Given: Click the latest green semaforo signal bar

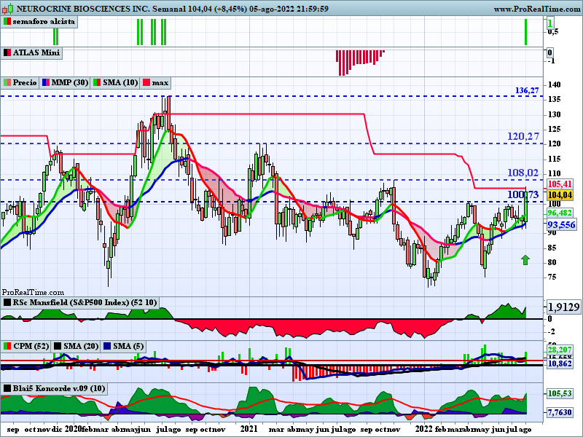Looking at the screenshot, I should click(x=525, y=32).
